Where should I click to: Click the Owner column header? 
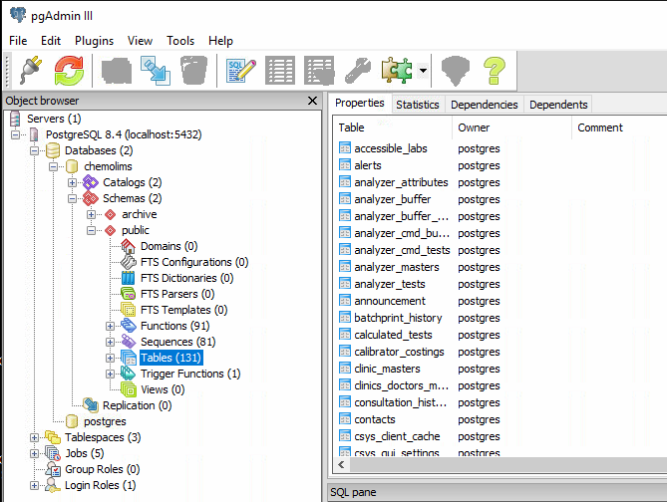(474, 127)
